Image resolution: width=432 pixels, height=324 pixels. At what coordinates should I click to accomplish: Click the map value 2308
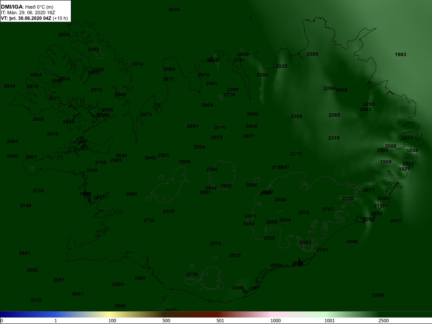[x=262, y=75]
